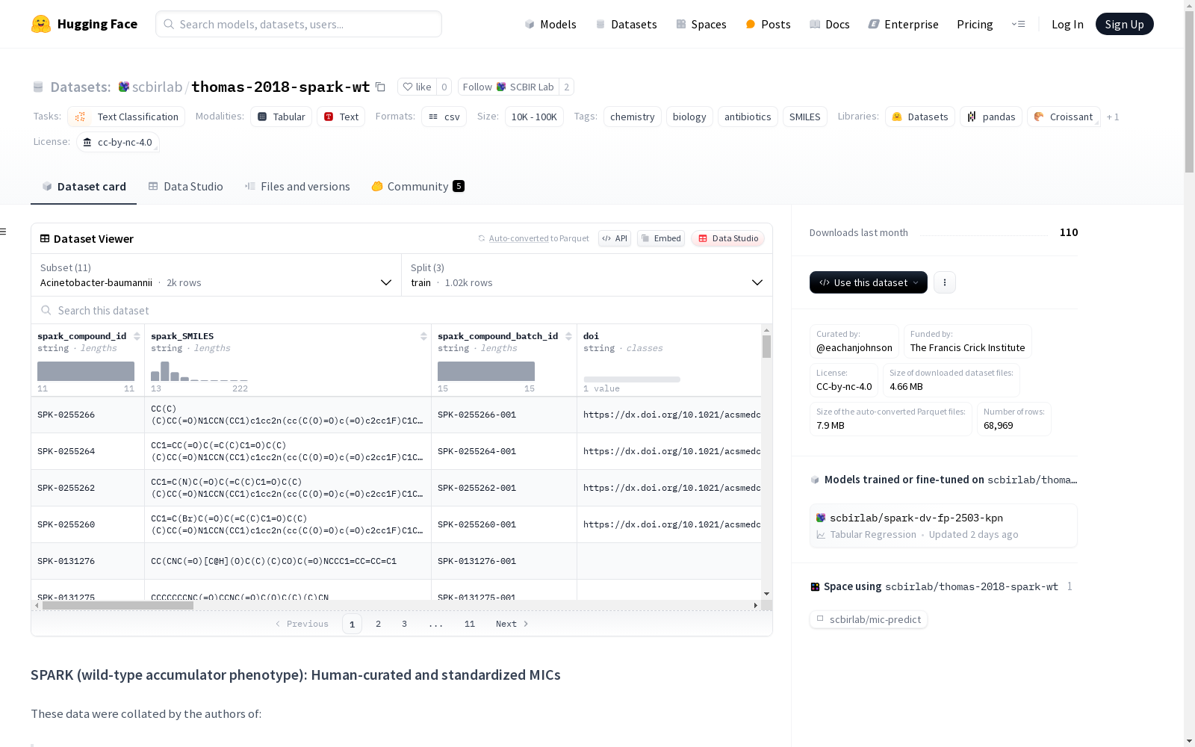This screenshot has height=747, width=1195.
Task: Go to page 3 of the dataset
Action: point(405,624)
